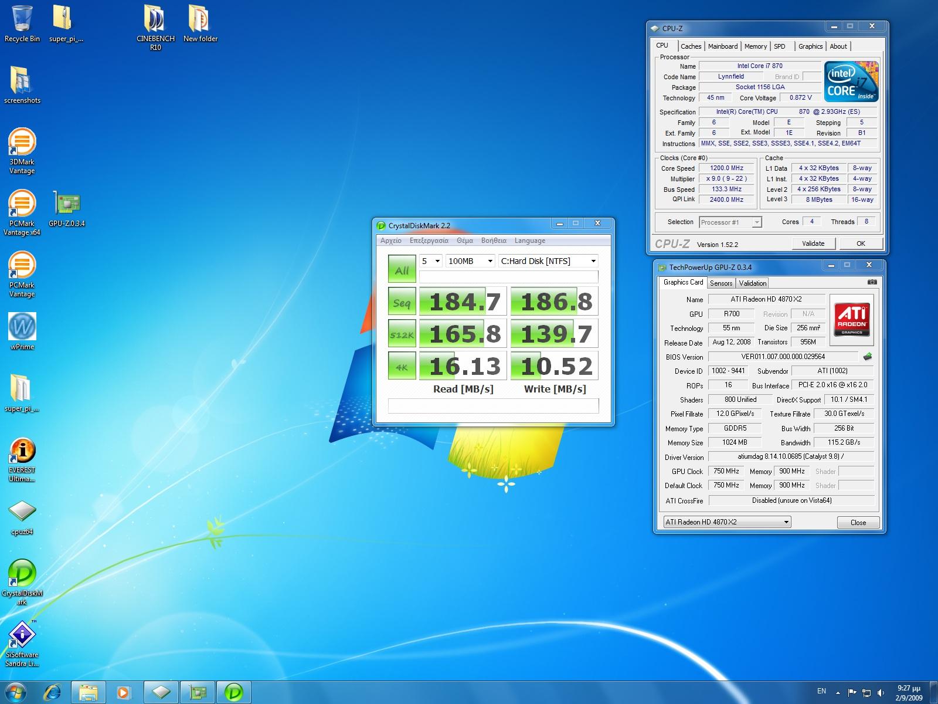Click the GPU-Z screenshot camera icon

pos(872,282)
